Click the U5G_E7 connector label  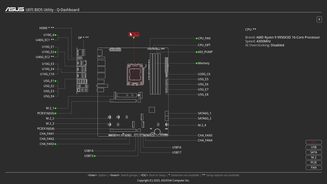click(x=203, y=89)
